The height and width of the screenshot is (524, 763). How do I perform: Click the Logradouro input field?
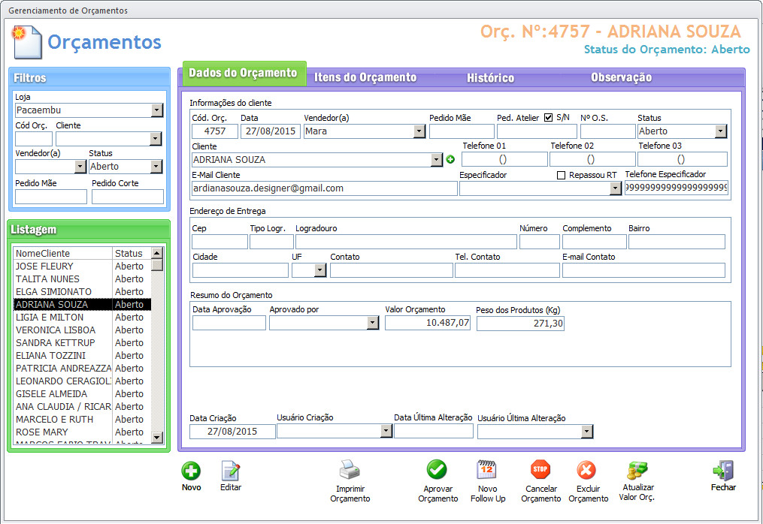coord(407,242)
